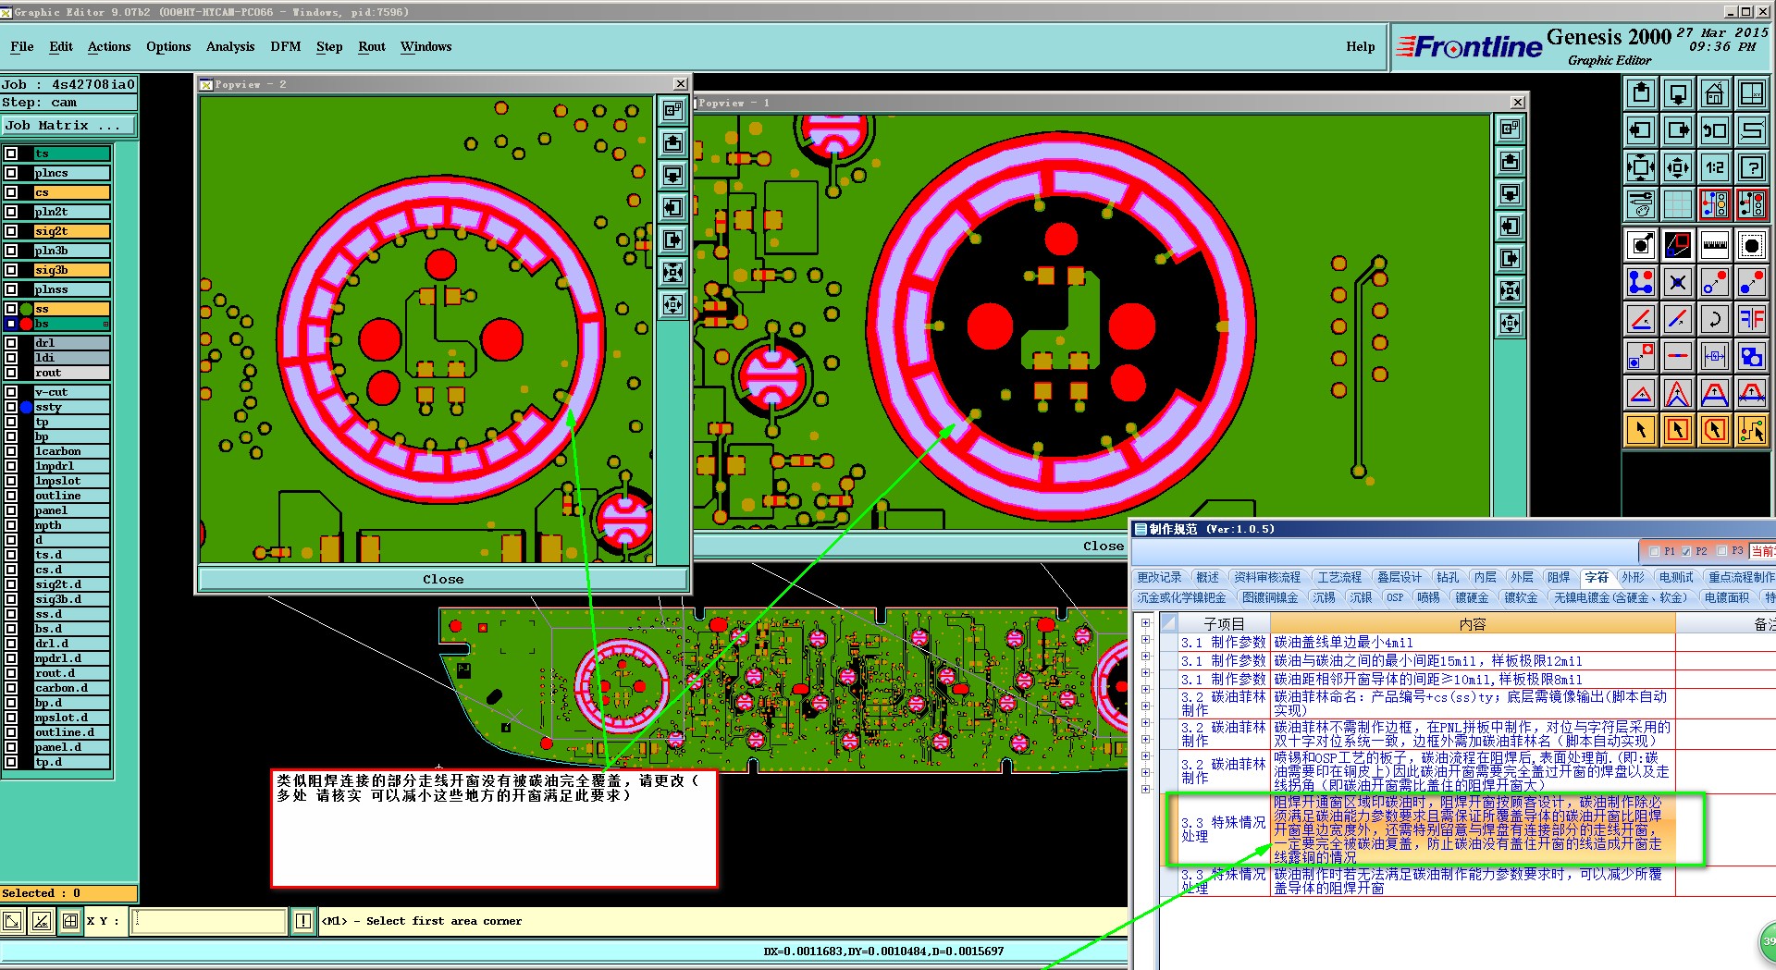Open the wrench and palette options icon
Image resolution: width=1776 pixels, height=970 pixels.
1641,204
